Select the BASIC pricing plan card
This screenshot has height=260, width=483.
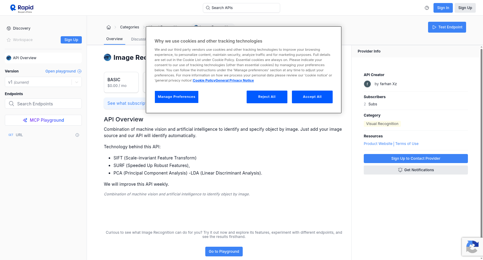[x=121, y=82]
